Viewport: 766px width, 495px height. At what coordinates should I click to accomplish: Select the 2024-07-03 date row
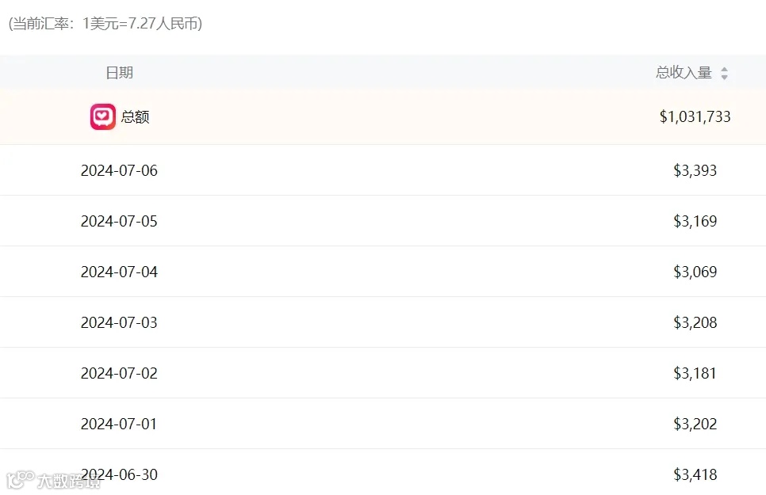tap(119, 322)
